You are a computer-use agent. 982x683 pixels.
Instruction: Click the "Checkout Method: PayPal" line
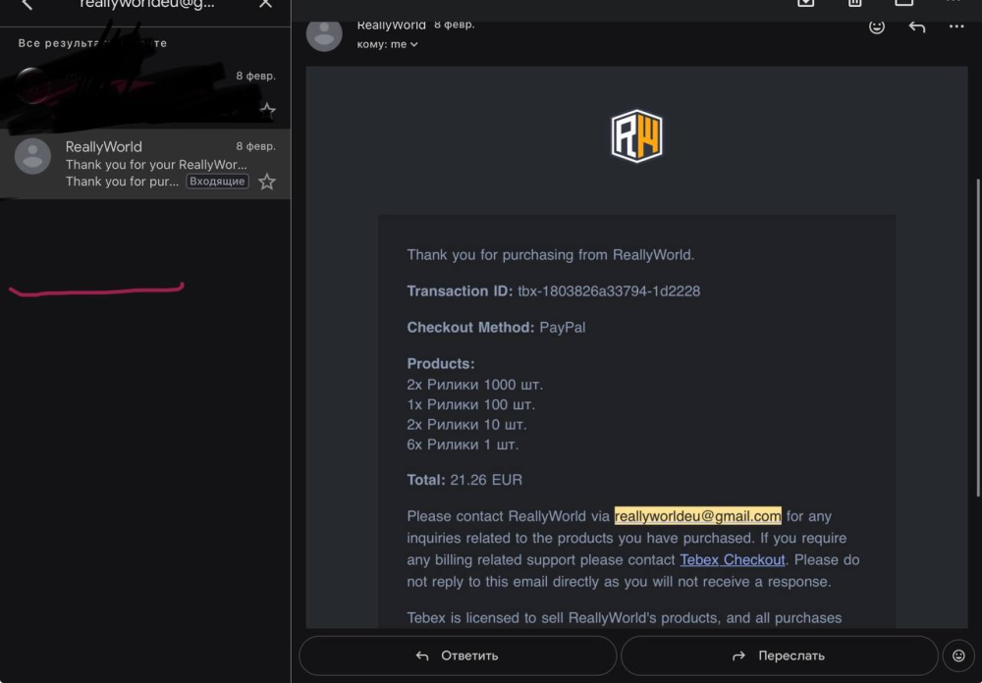pyautogui.click(x=496, y=328)
